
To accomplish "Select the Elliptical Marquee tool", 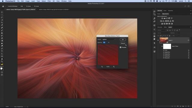I will pos(2,15).
